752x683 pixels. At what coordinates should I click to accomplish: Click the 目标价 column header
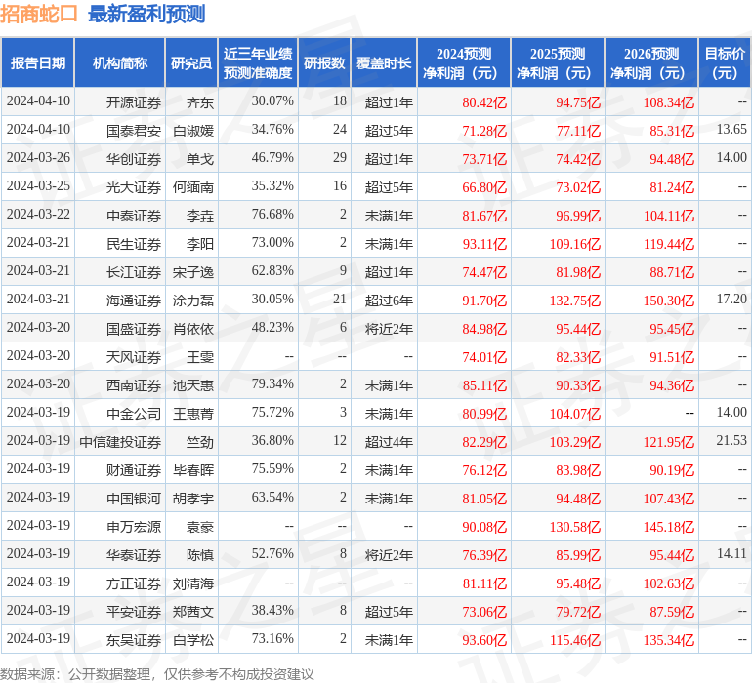pos(725,62)
